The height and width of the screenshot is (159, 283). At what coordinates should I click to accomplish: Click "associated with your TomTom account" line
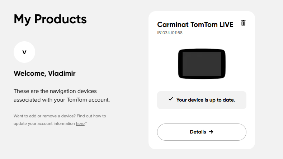click(62, 100)
